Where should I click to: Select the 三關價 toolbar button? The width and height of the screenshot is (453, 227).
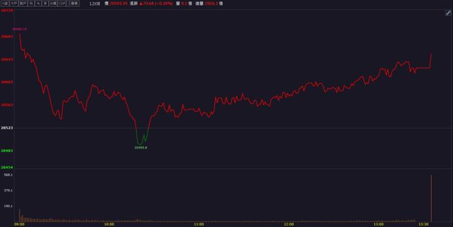[x=72, y=4]
